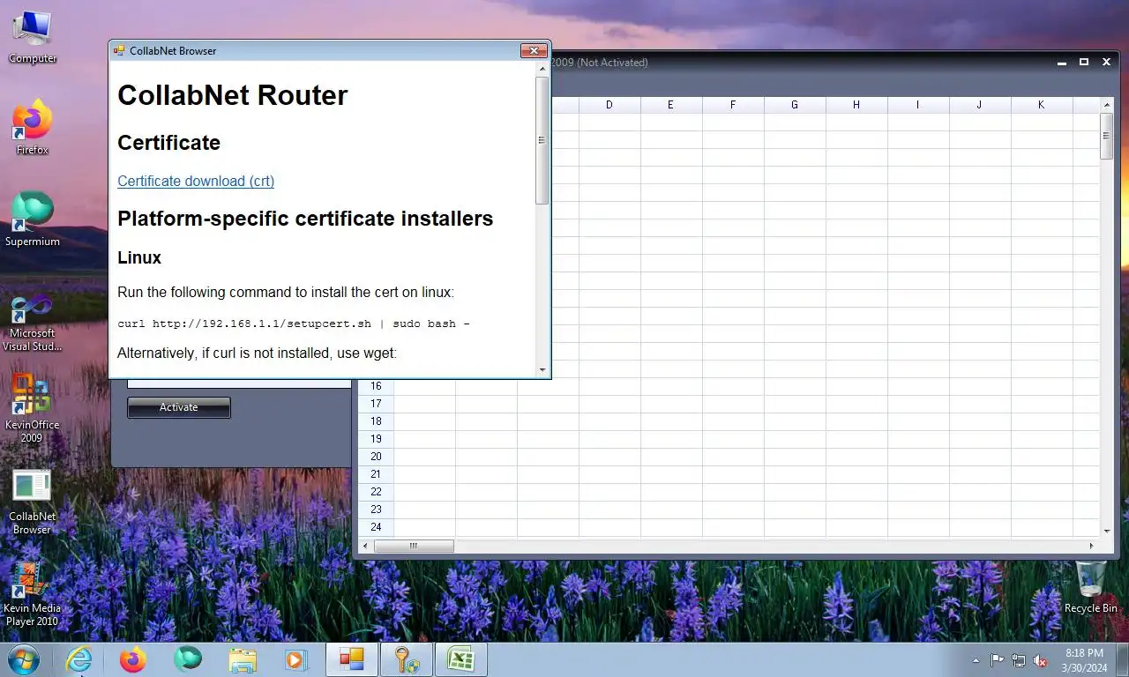The image size is (1129, 677).
Task: Follow the Certificate download (crt) link
Action: [x=196, y=181]
